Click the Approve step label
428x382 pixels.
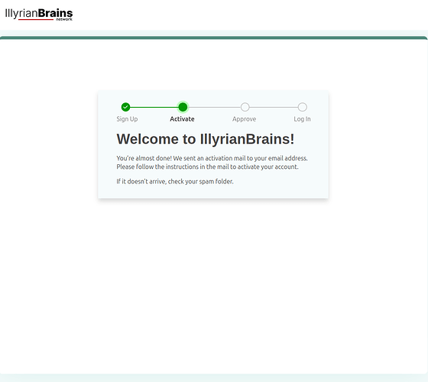pyautogui.click(x=244, y=119)
